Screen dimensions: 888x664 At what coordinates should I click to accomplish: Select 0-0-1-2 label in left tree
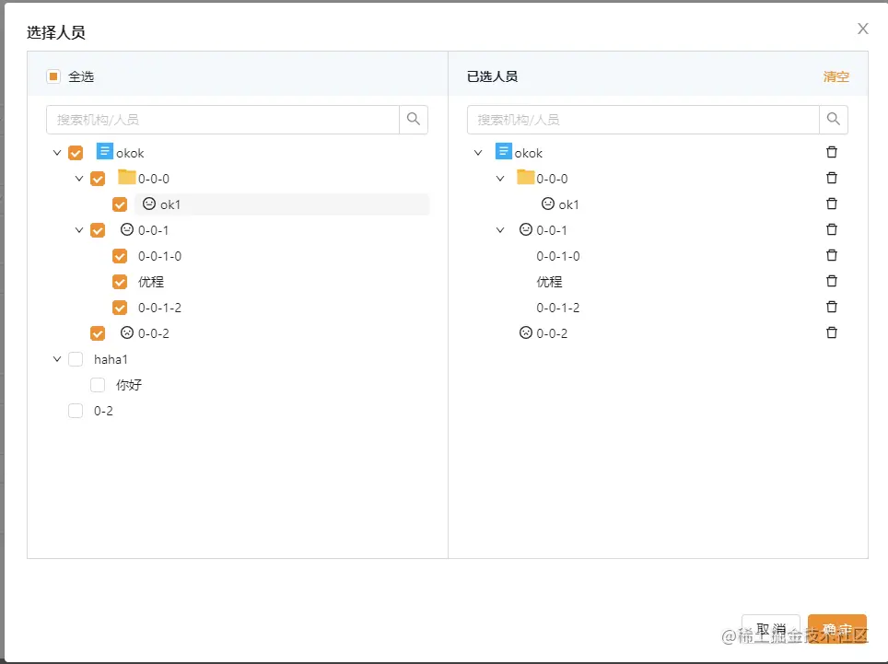[x=159, y=308]
